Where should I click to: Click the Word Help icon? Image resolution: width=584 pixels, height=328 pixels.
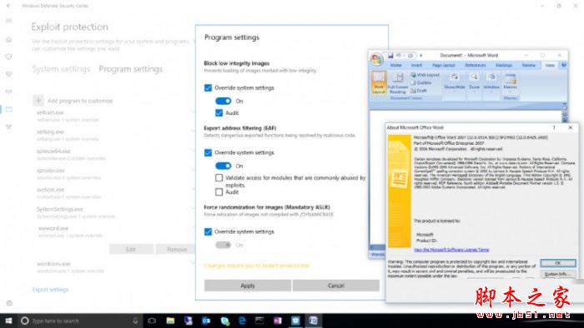tap(564, 65)
